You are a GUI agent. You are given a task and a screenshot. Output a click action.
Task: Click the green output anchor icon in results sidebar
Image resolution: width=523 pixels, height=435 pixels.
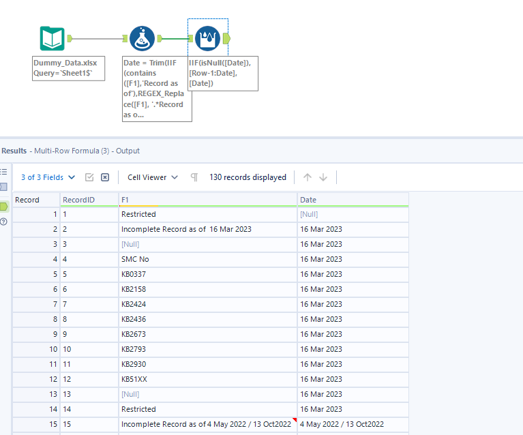pos(3,206)
